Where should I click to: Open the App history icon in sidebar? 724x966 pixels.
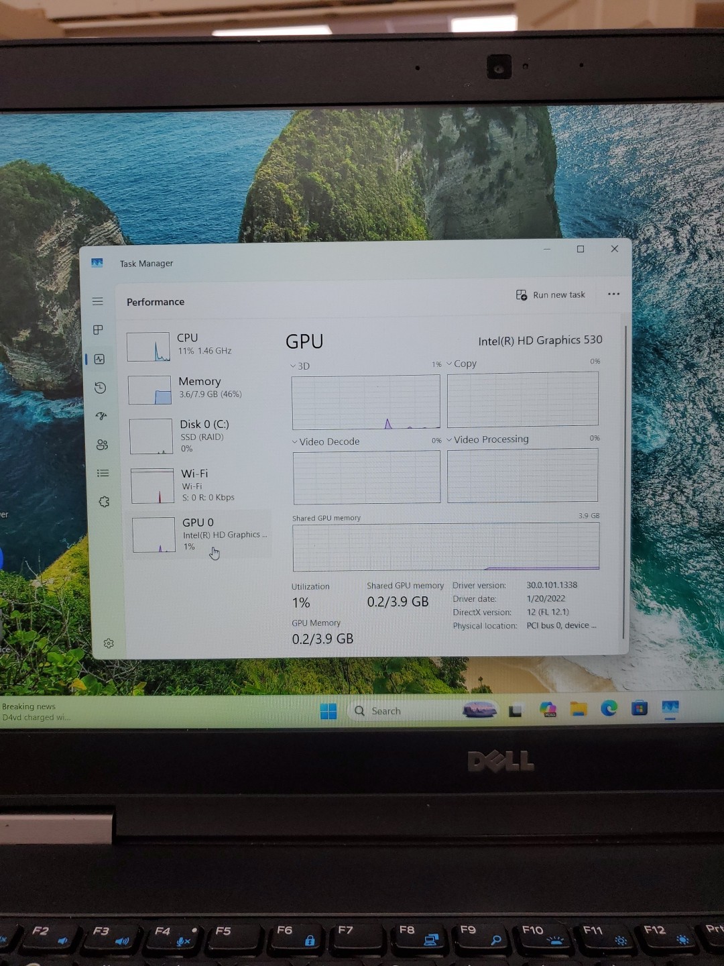[x=100, y=388]
